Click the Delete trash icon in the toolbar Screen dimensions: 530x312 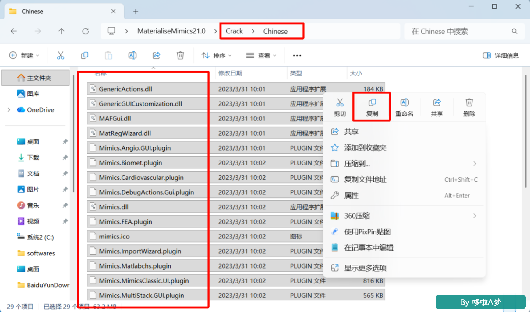pos(180,55)
